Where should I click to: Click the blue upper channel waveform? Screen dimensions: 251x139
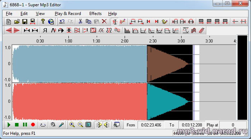(x=80, y=64)
